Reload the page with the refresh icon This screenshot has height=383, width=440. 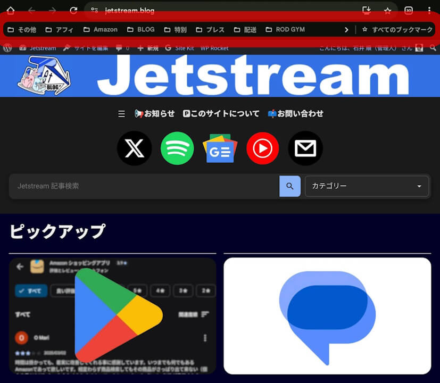point(73,10)
